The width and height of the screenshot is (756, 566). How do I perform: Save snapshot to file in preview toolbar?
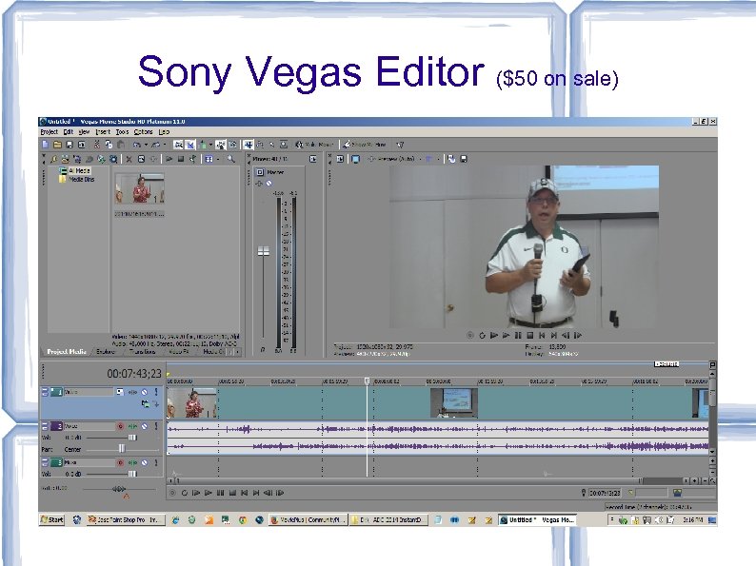pyautogui.click(x=464, y=159)
